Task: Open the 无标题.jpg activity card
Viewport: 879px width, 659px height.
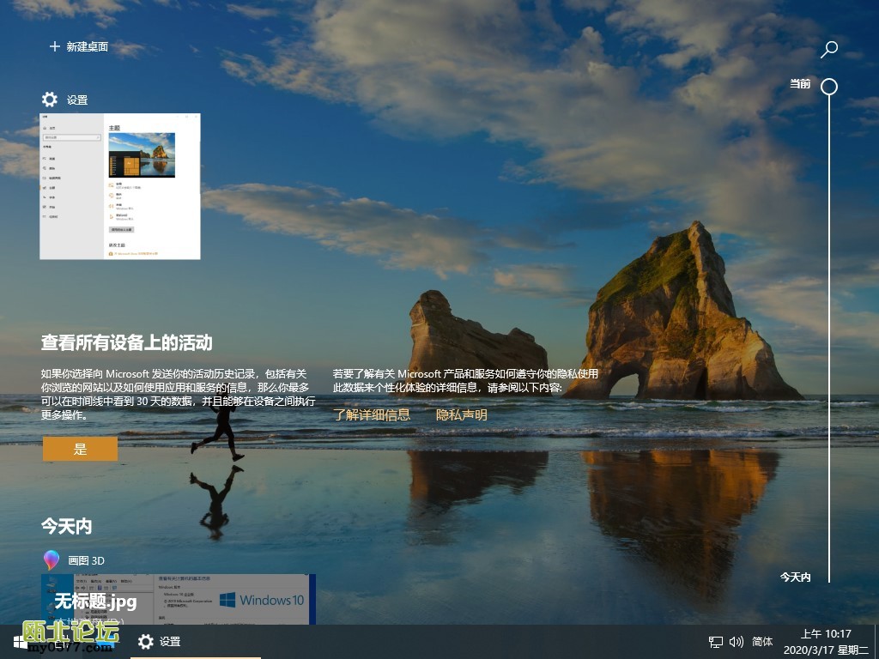Action: click(x=179, y=599)
